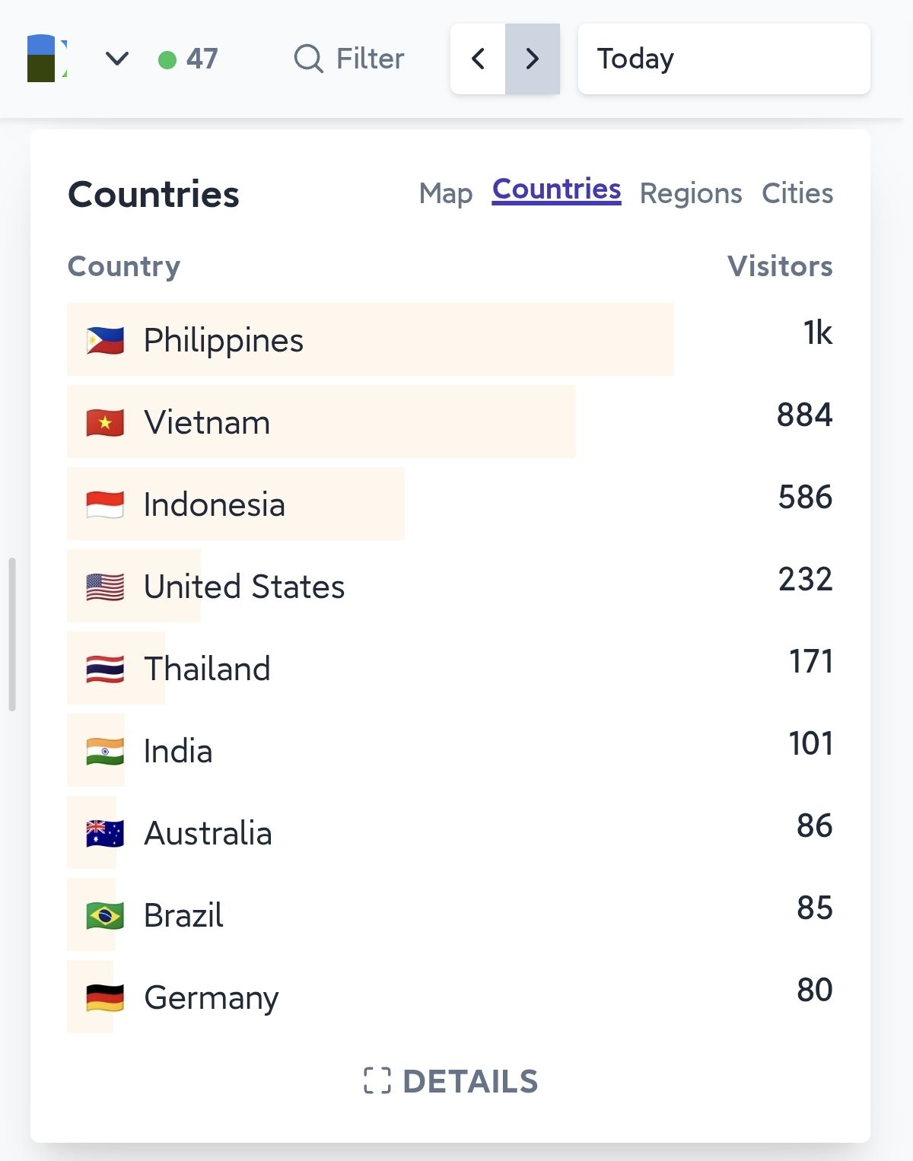Open the Today date range dropdown
Screen dimensions: 913x1161
click(723, 59)
